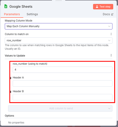This screenshot has width=118, height=127.
Task: Remove Header B using its trash icon
Action: coord(11,91)
